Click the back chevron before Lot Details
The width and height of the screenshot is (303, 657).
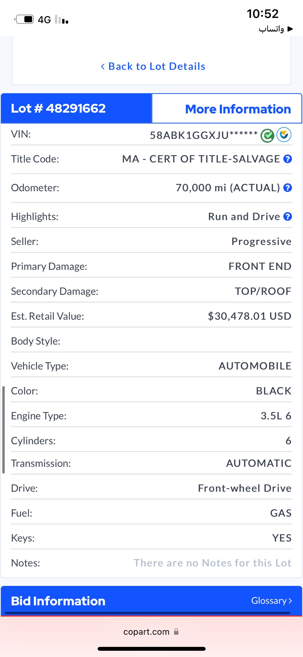(x=103, y=67)
